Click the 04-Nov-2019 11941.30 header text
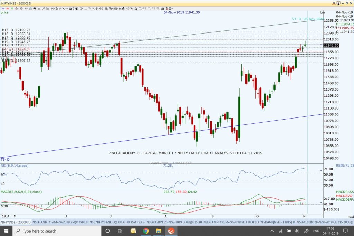This screenshot has width=354, height=236. [x=182, y=12]
